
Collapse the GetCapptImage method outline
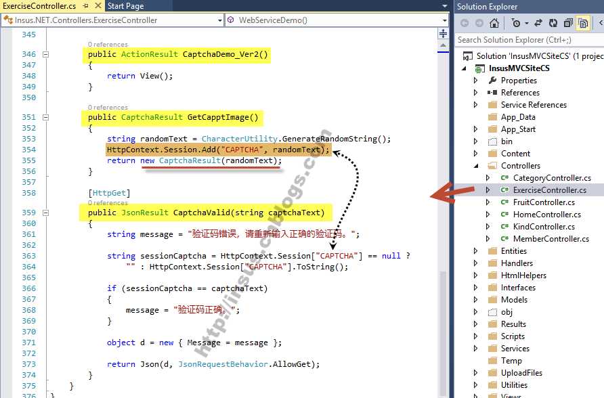coord(45,117)
